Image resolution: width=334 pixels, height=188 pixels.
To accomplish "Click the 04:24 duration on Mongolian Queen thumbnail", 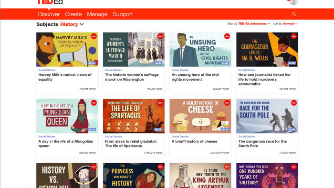I will [92, 130].
